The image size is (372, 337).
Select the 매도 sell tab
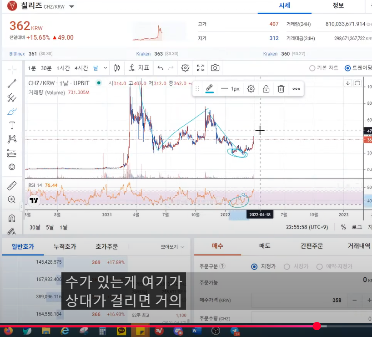coord(265,246)
